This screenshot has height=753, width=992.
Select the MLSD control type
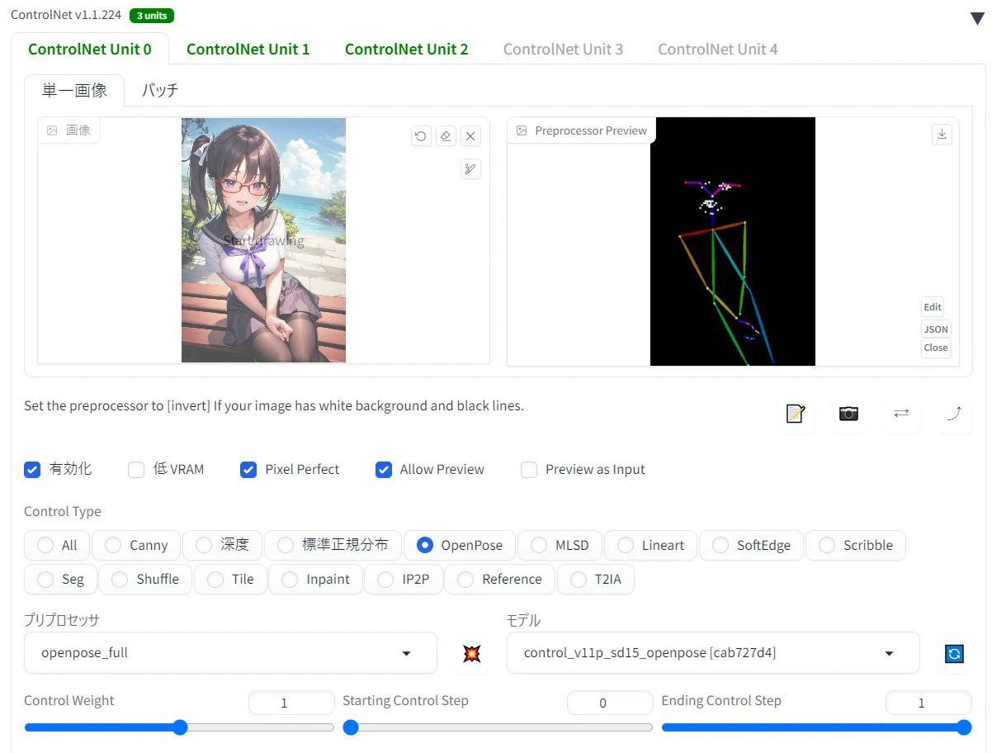point(560,545)
